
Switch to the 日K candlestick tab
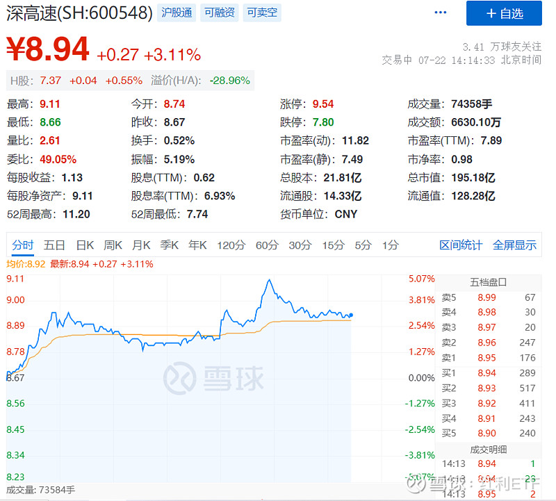tap(85, 245)
